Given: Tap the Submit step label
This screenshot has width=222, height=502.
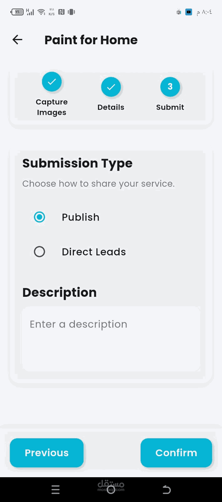Looking at the screenshot, I should pos(170,107).
